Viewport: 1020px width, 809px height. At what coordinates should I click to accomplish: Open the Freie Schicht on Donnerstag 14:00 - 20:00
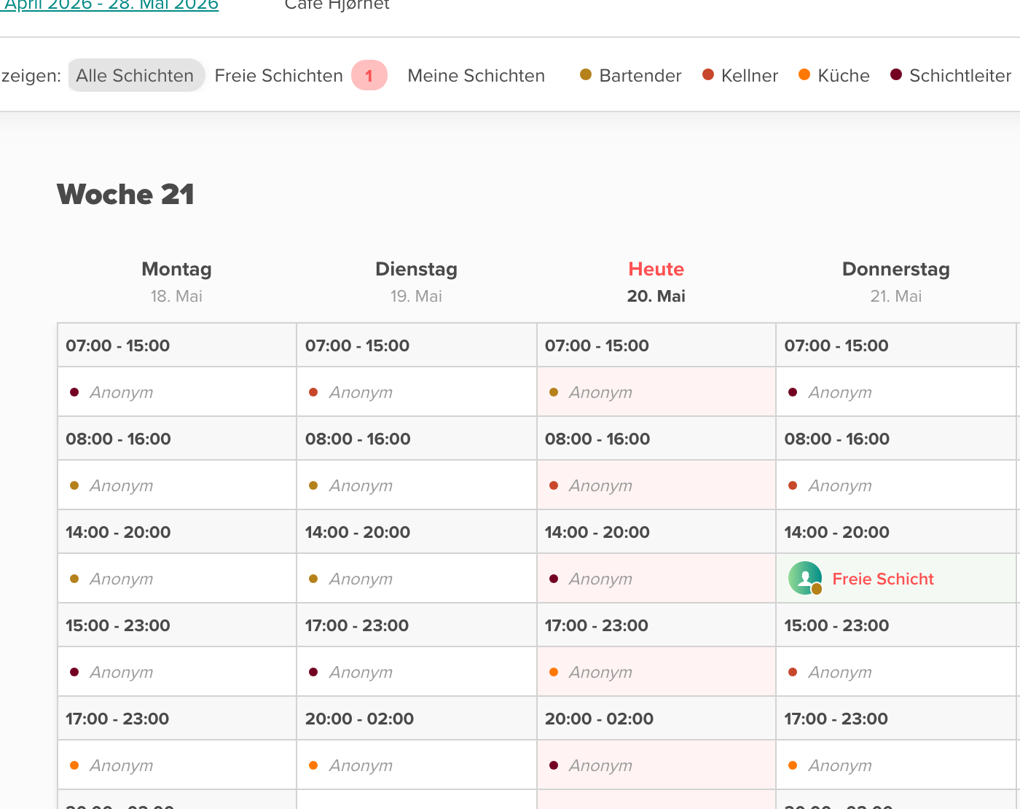896,579
